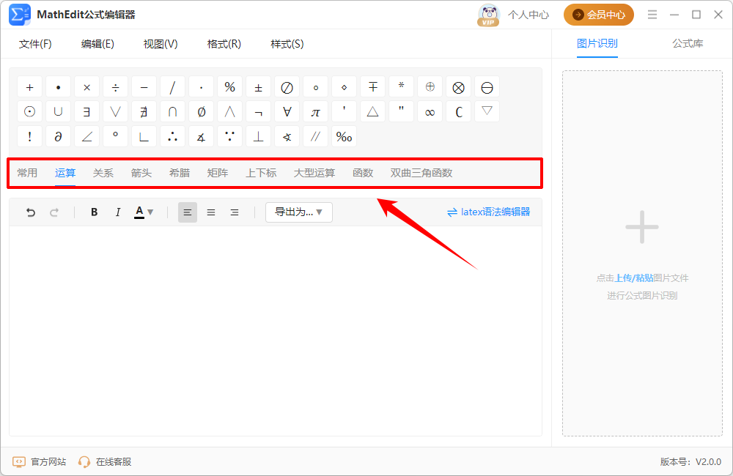733x476 pixels.
Task: Open the hamburger main menu
Action: pos(652,15)
